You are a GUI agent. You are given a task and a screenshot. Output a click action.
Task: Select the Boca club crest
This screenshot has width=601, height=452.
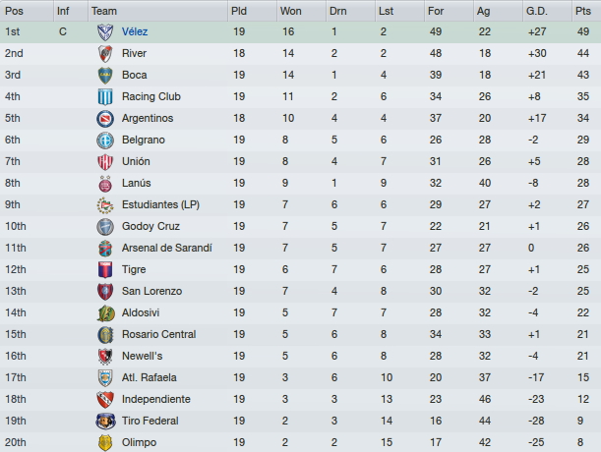pos(105,76)
